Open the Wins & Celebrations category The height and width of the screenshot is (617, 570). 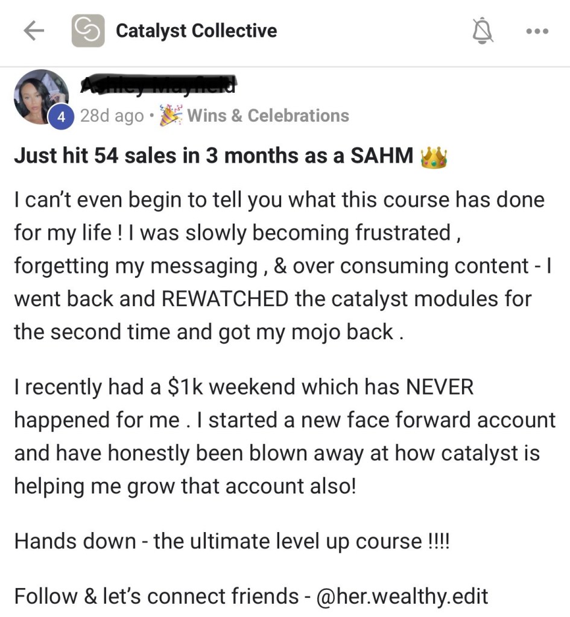[268, 115]
